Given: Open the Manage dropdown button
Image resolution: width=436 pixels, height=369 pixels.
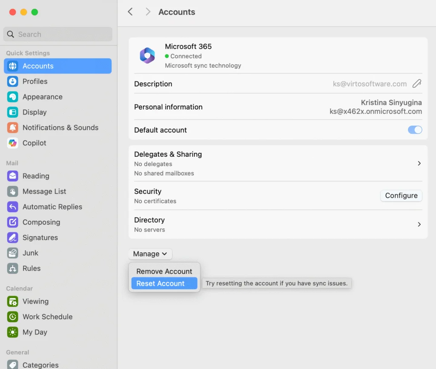Looking at the screenshot, I should tap(150, 254).
